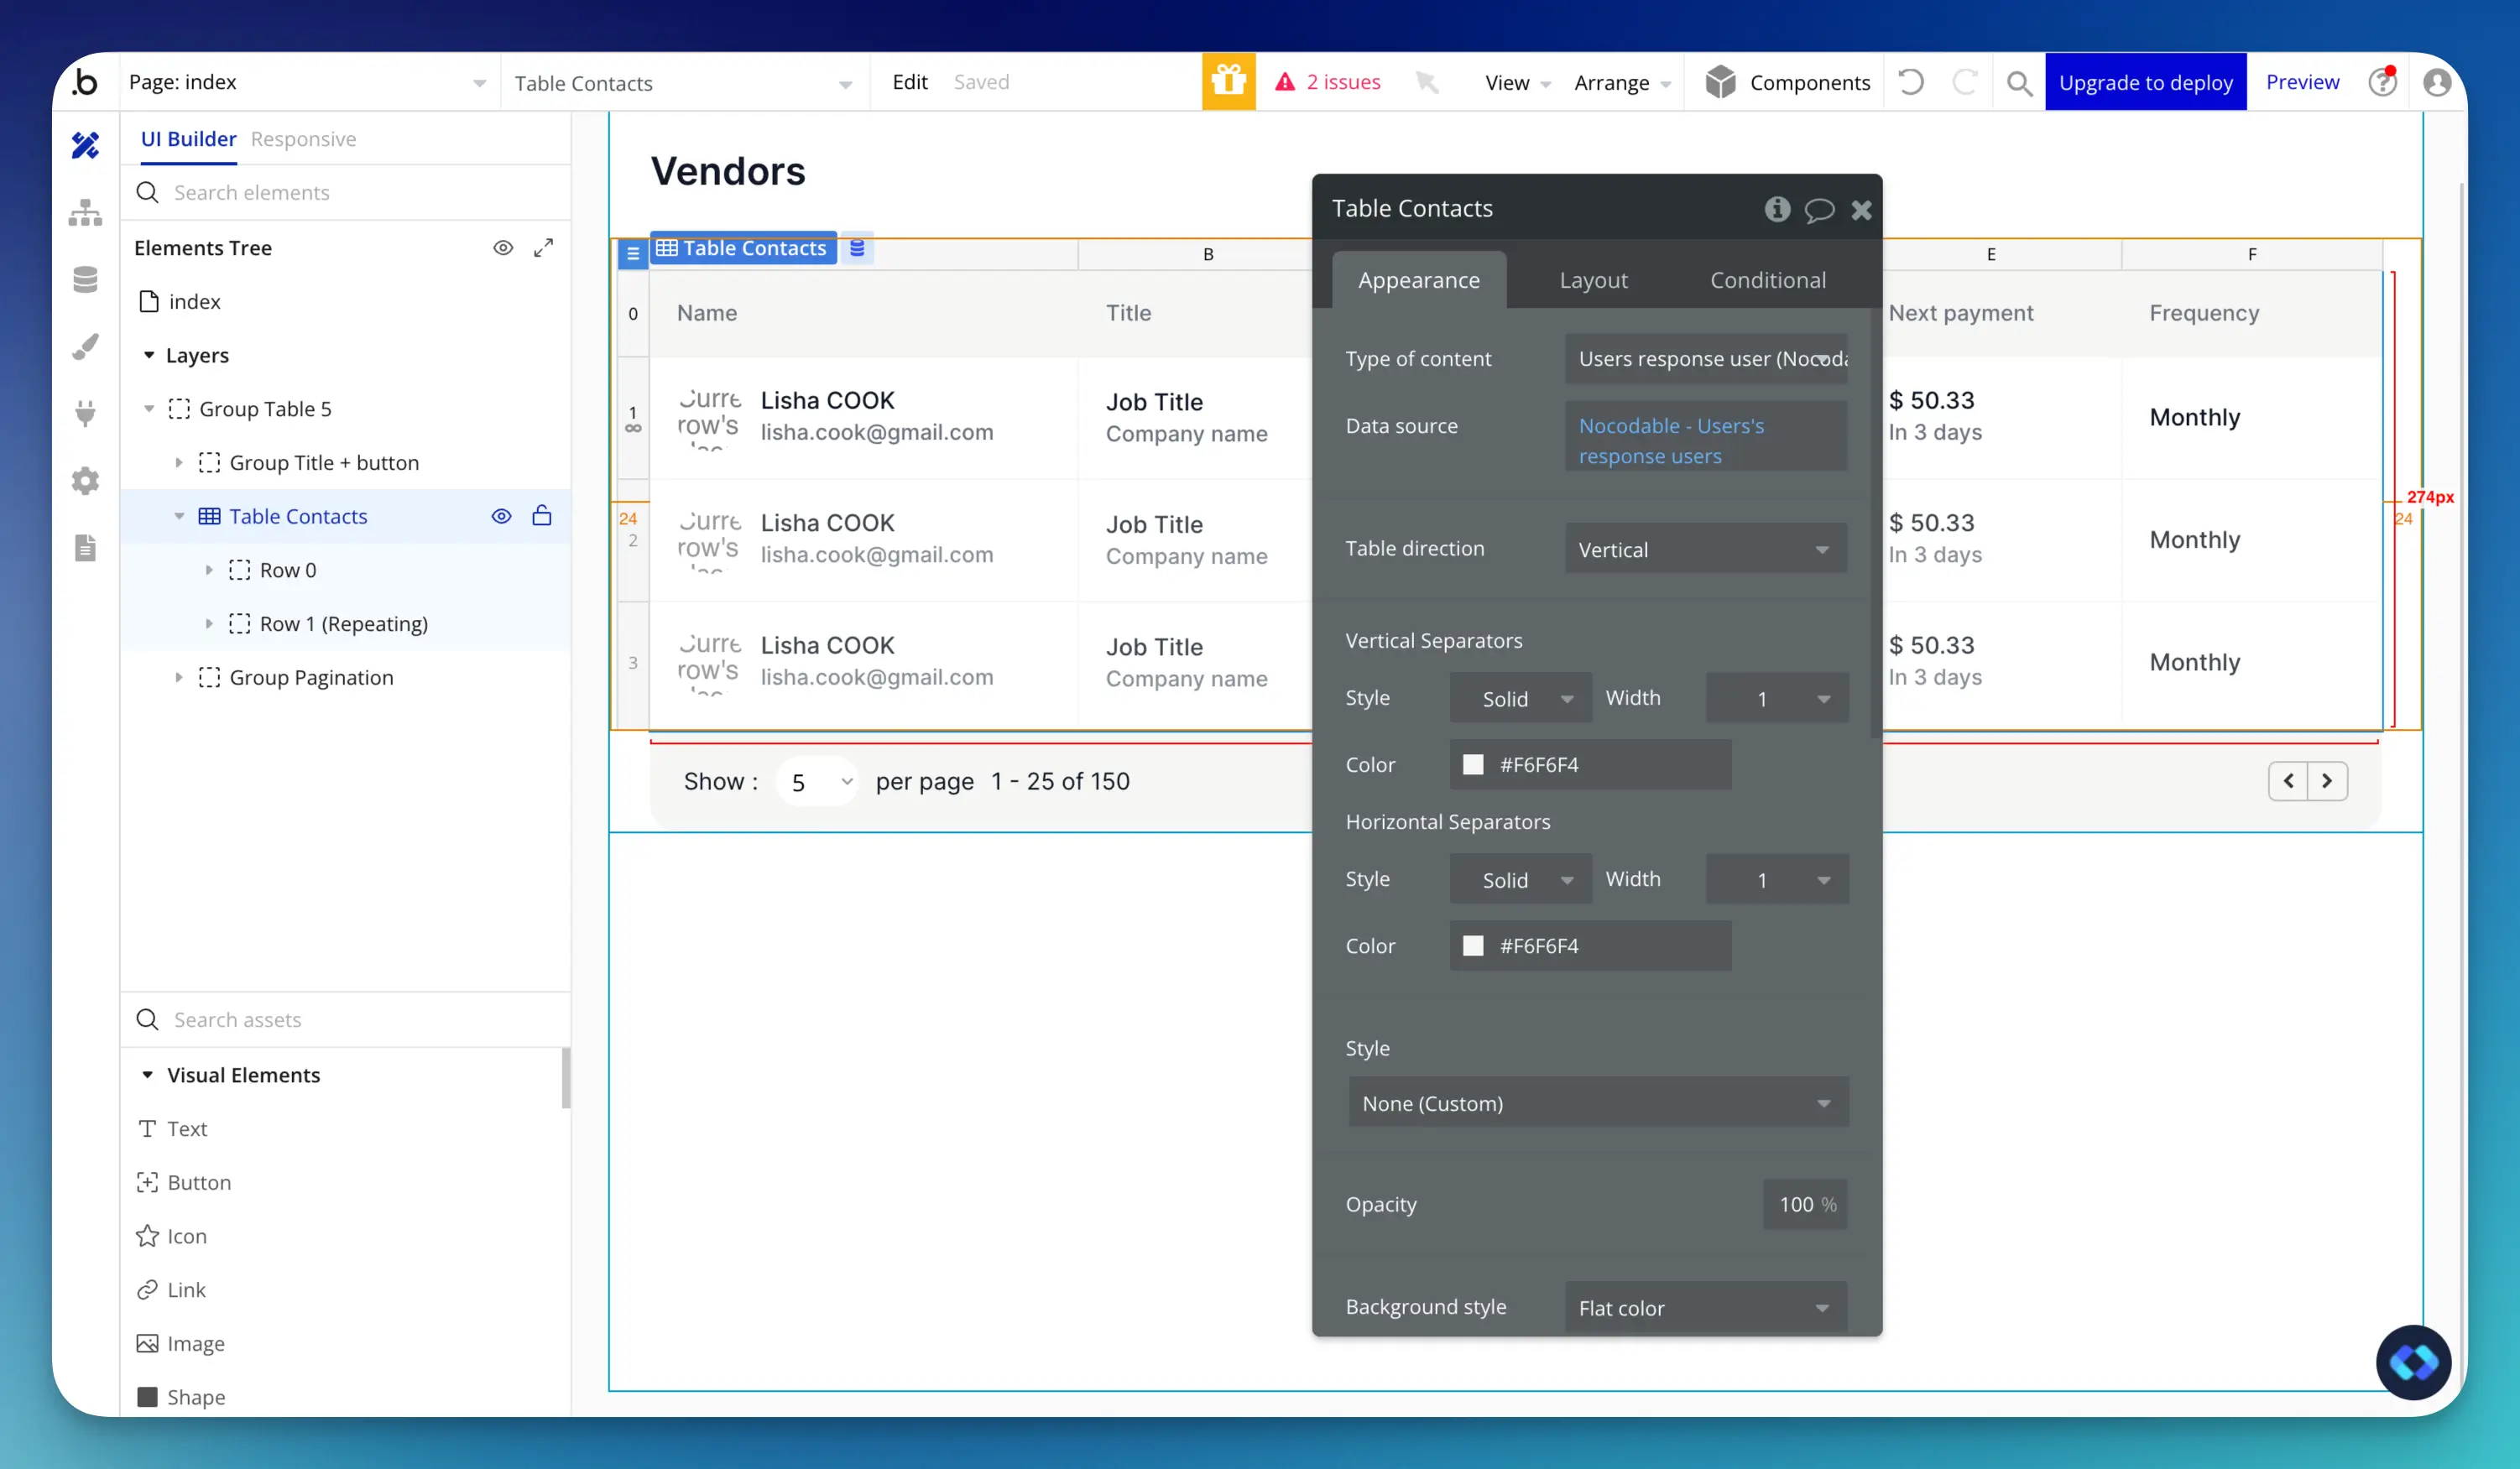This screenshot has width=2520, height=1469.
Task: Select the Design tab icon in sidebar
Action: [x=86, y=146]
